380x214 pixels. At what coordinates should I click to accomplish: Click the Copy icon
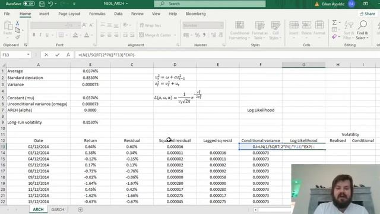click(17, 30)
